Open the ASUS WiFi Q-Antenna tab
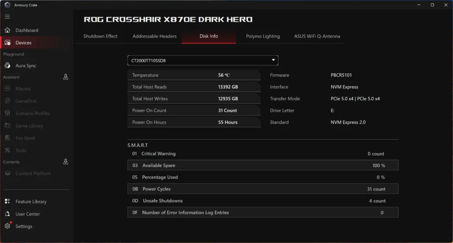Screen dimensions: 453x243 pos(317,36)
